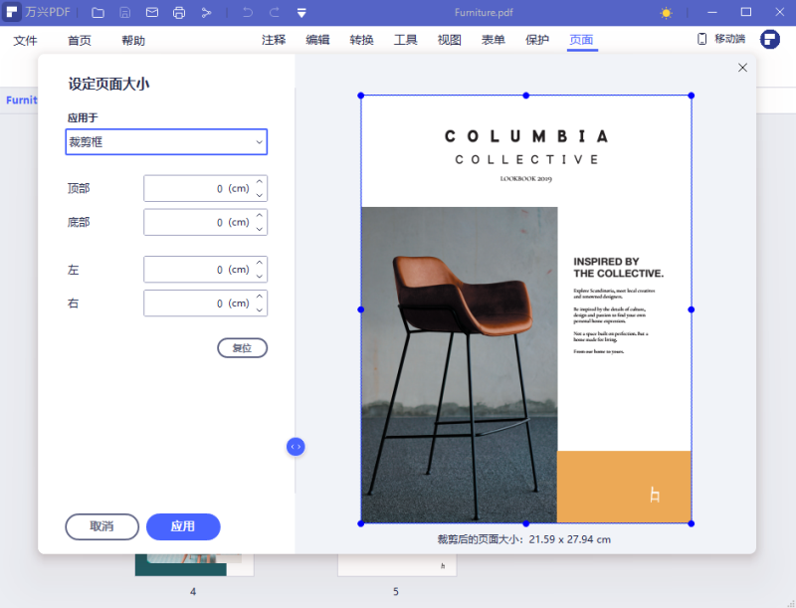This screenshot has height=608, width=796.
Task: Click the 取消 button
Action: 101,526
